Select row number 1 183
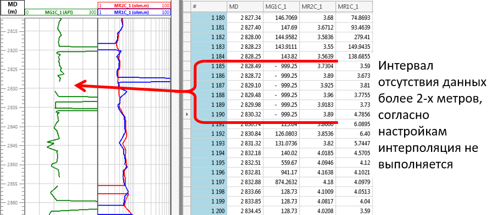This screenshot has height=215, width=503. [209, 47]
